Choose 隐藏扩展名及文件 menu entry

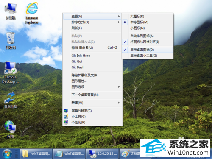[92, 75]
